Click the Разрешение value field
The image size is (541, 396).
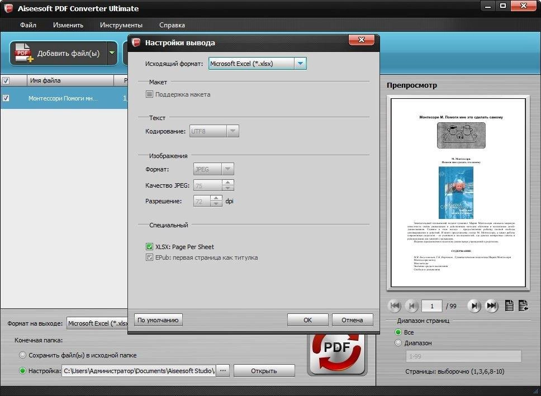click(202, 201)
